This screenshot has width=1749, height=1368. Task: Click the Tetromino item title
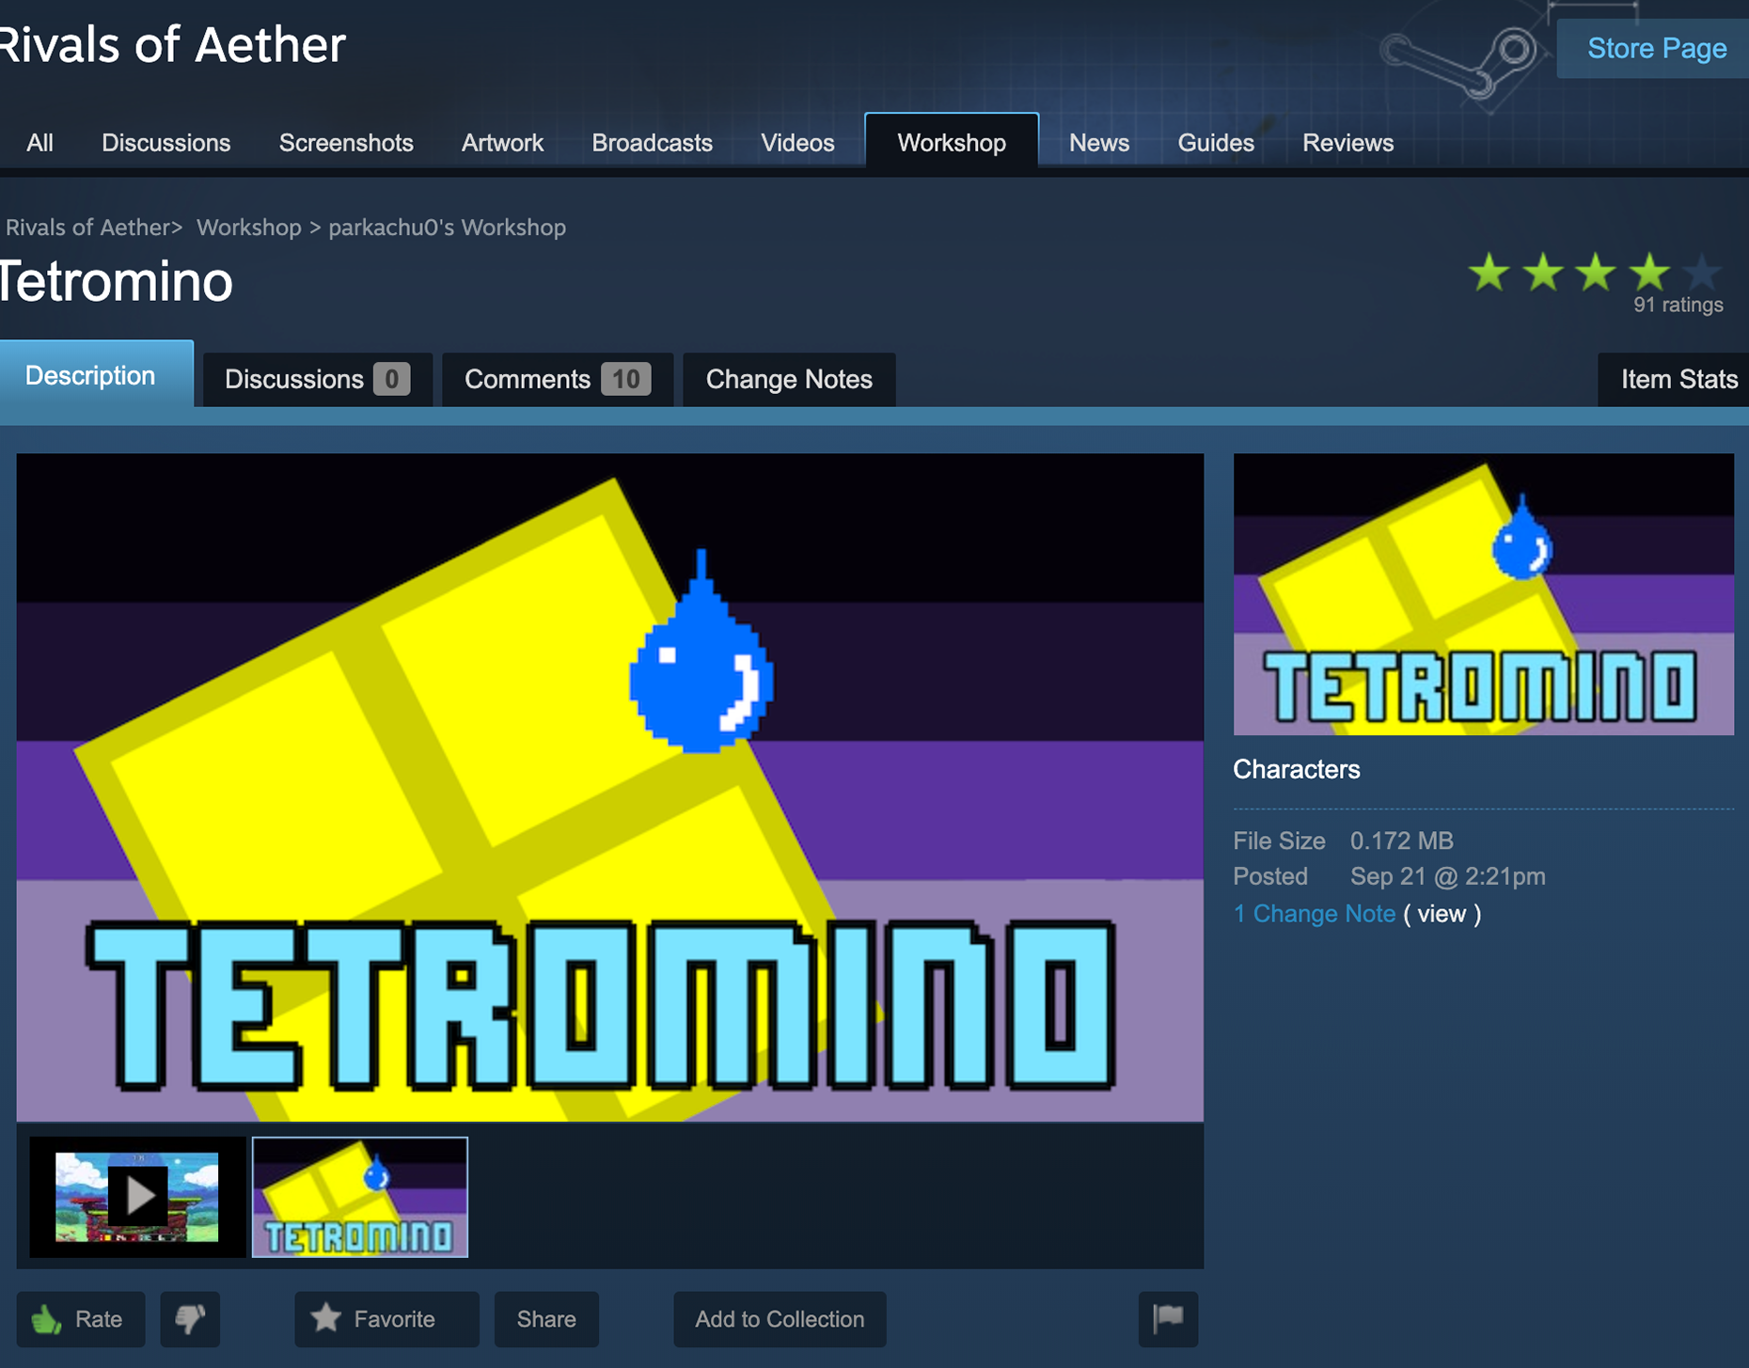click(x=116, y=281)
